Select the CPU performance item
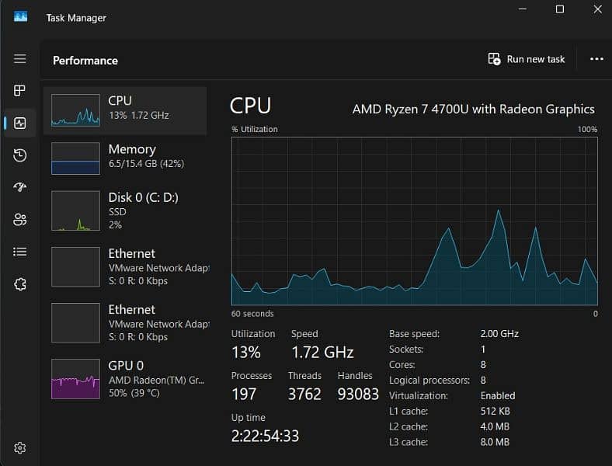Viewport: 612px width, 466px height. click(x=126, y=110)
